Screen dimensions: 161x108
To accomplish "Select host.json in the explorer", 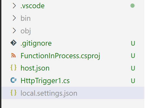I will (35, 68).
